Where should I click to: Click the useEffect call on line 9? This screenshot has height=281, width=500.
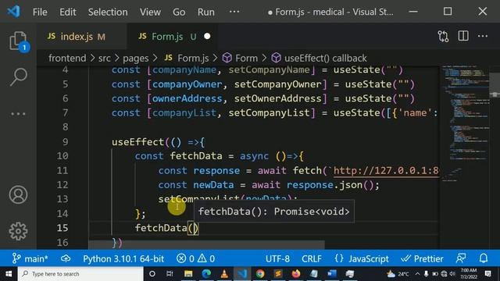pyautogui.click(x=137, y=142)
